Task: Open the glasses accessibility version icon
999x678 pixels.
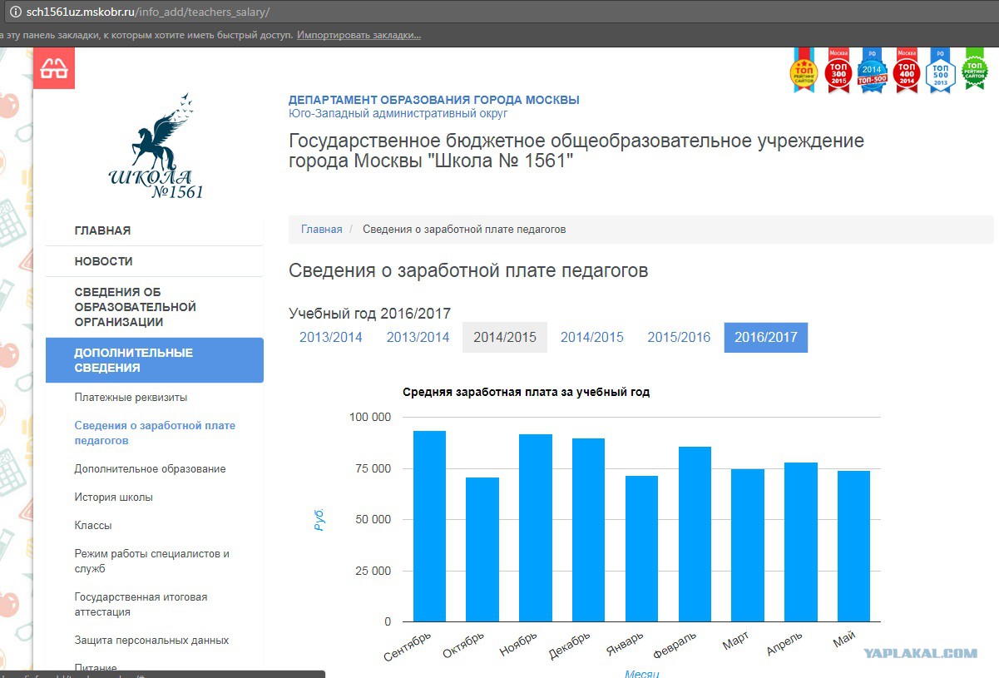Action: [54, 67]
